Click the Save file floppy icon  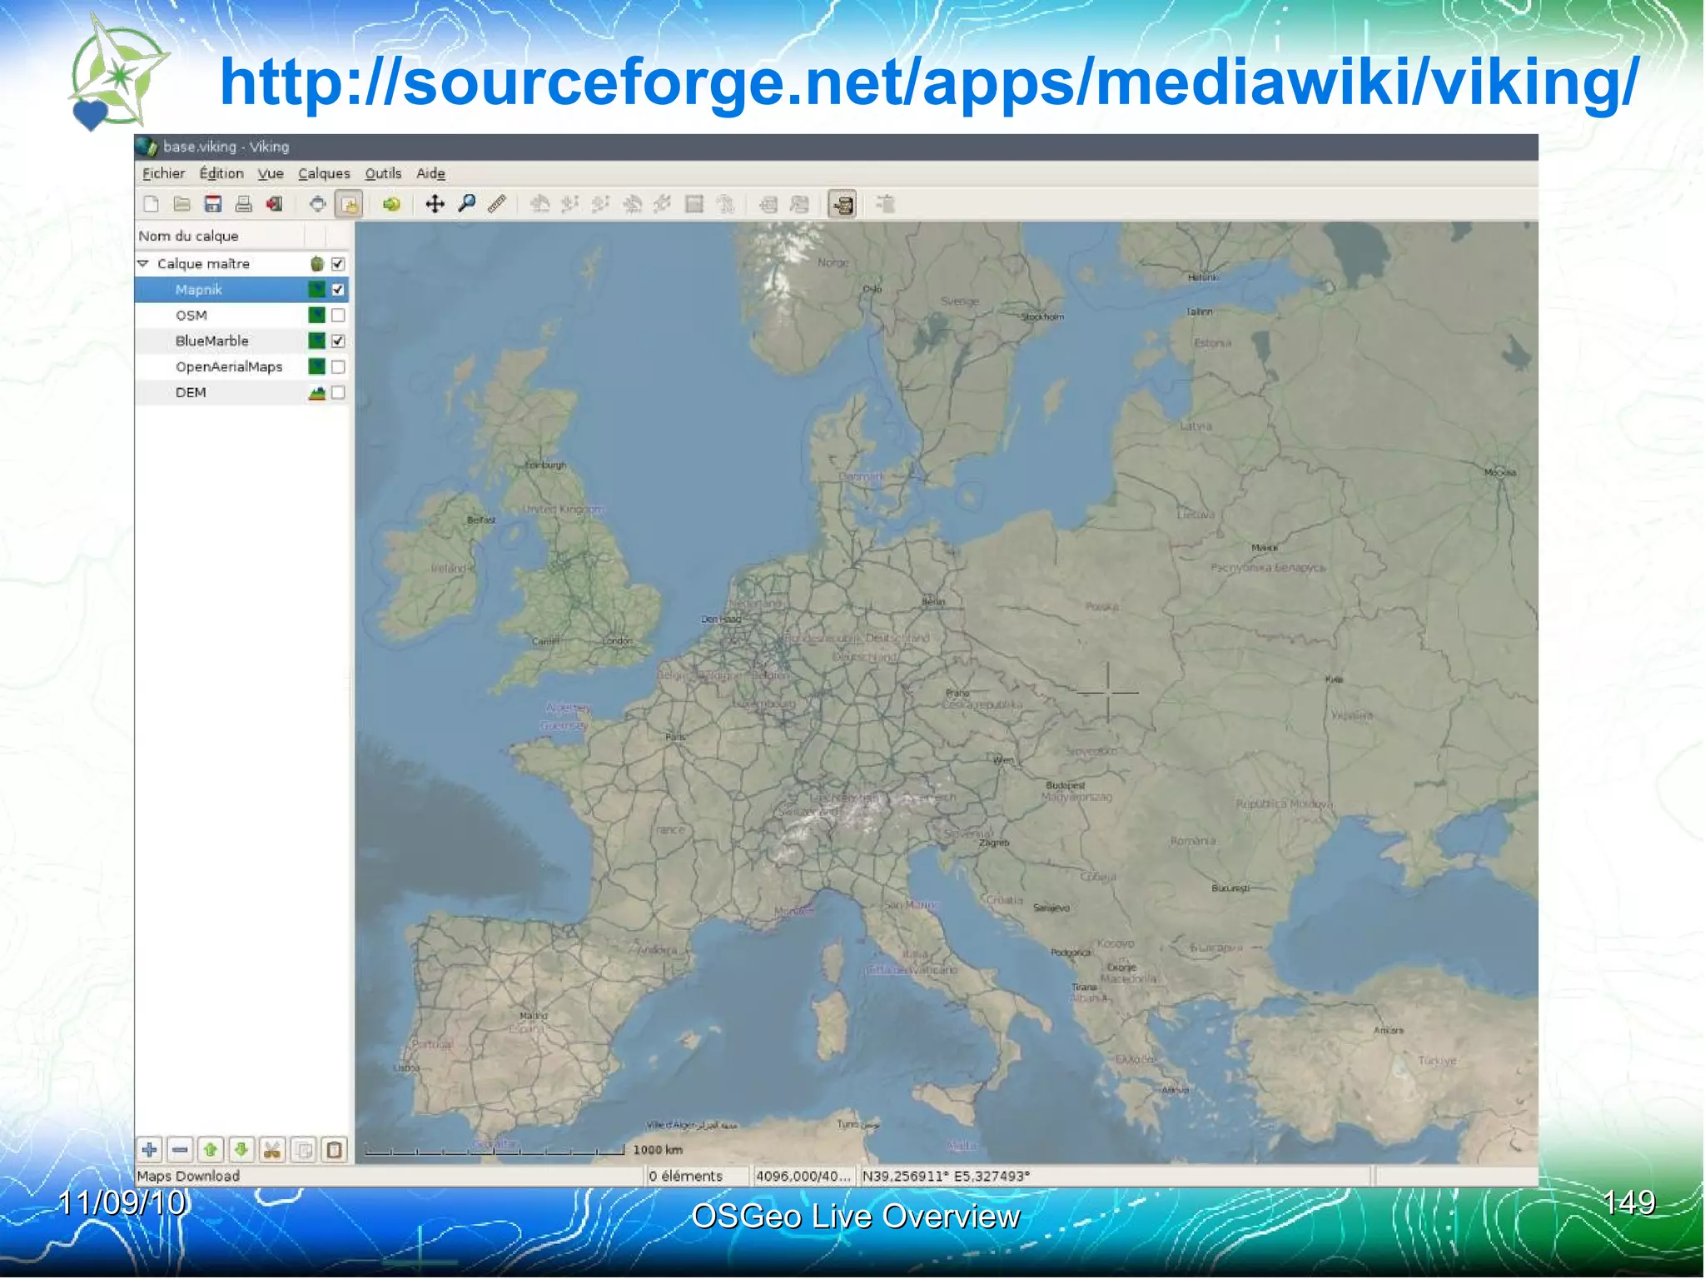coord(213,204)
